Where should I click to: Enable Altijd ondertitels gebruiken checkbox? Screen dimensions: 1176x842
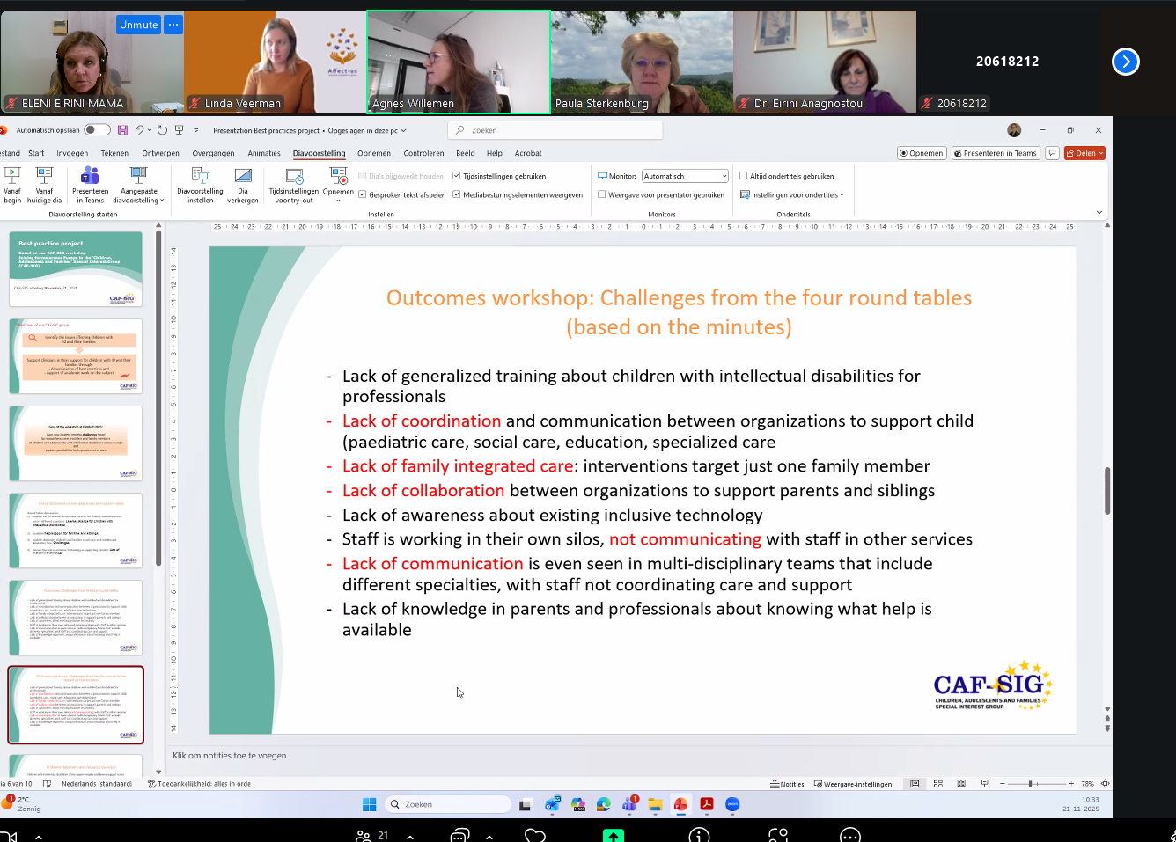[744, 176]
